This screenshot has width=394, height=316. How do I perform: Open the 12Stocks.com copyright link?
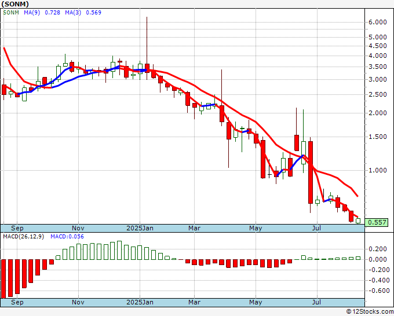click(370, 312)
